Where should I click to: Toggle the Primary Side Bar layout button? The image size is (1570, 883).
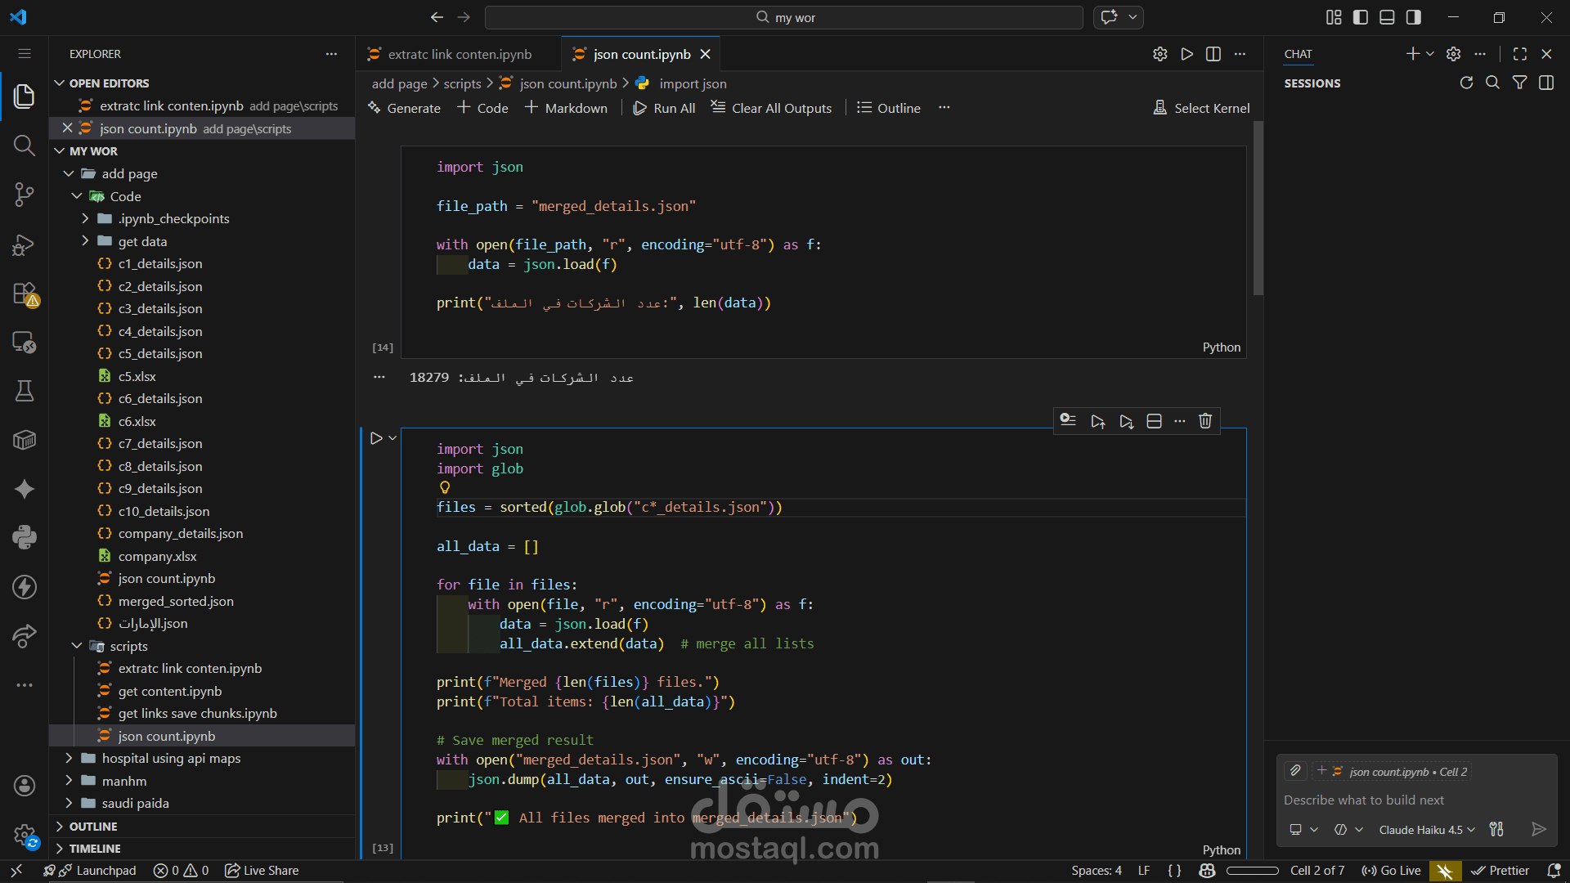click(x=1361, y=17)
